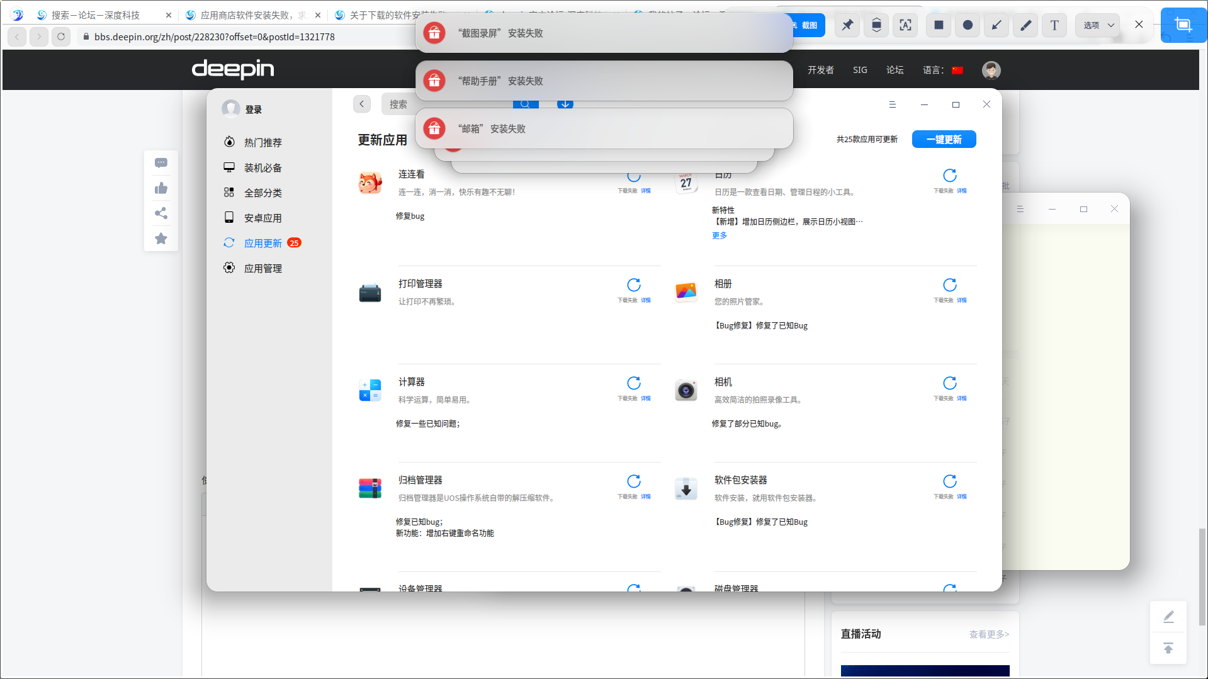1208x679 pixels.
Task: Retry update for 软件包安装器
Action: (950, 481)
